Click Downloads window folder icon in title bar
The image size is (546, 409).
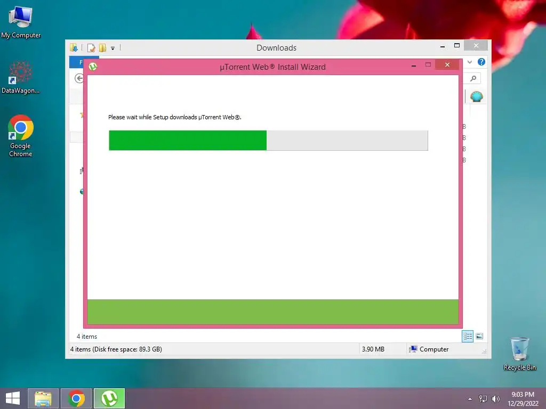click(x=74, y=47)
